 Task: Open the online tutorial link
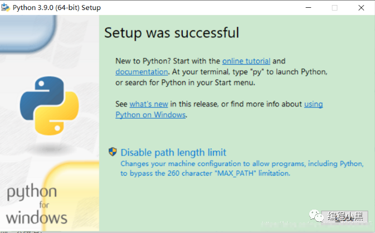coord(246,61)
